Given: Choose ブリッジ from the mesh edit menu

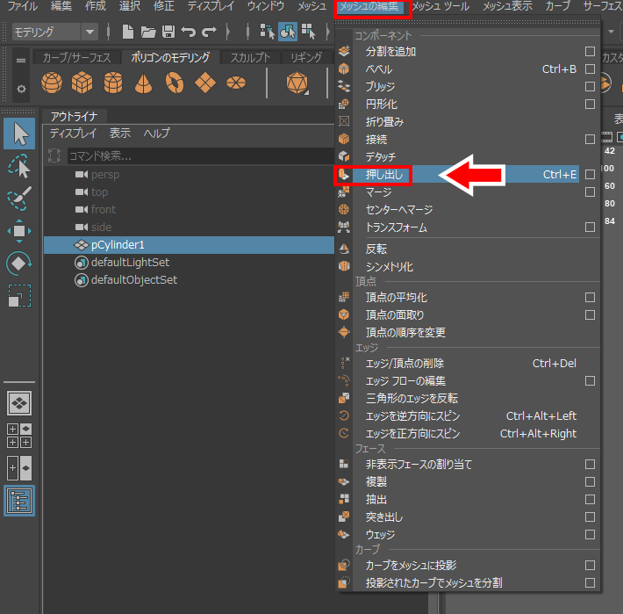Looking at the screenshot, I should pyautogui.click(x=380, y=87).
